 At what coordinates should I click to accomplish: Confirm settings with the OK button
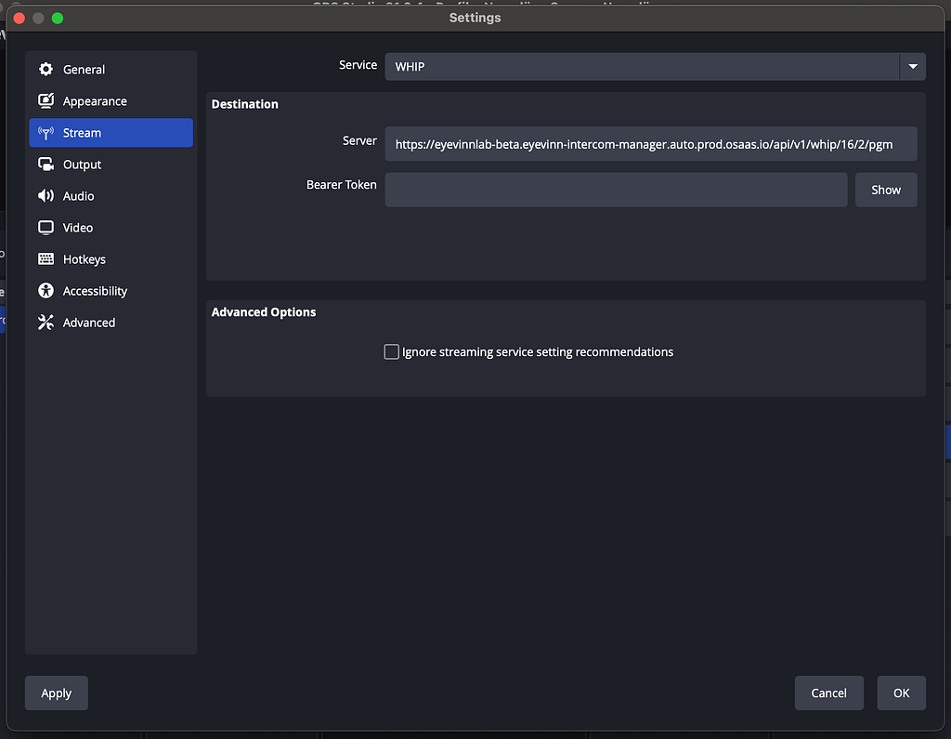point(901,693)
